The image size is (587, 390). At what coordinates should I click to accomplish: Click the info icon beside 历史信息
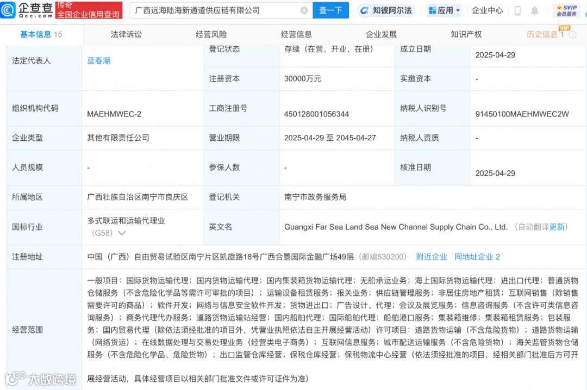[x=572, y=35]
